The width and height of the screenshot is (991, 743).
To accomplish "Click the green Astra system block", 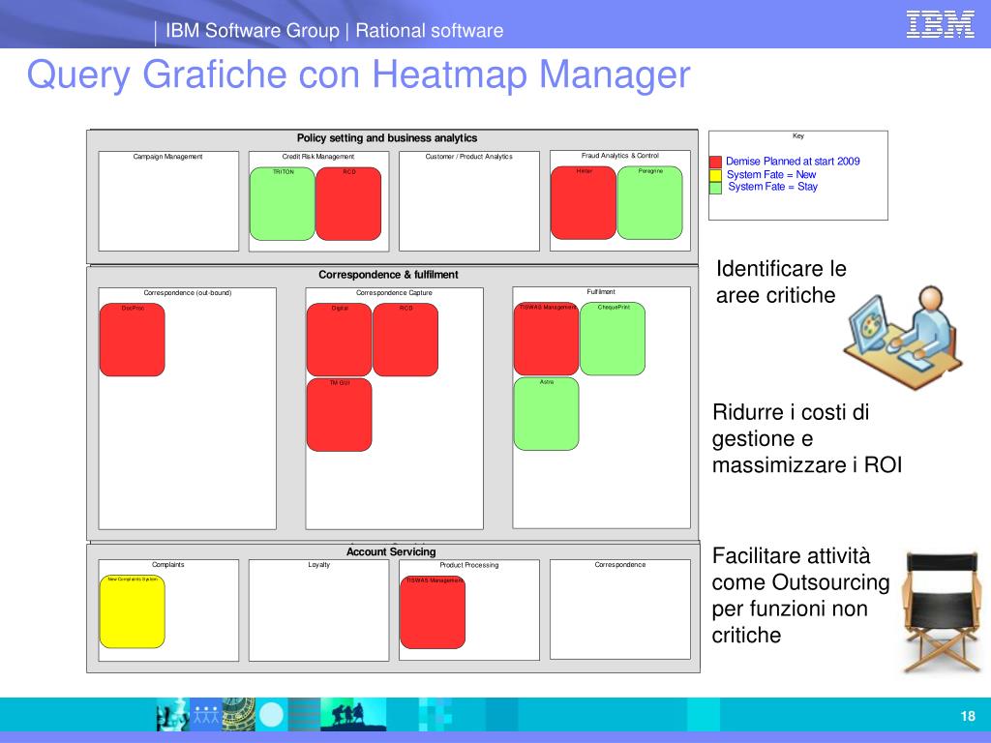I will coord(546,414).
